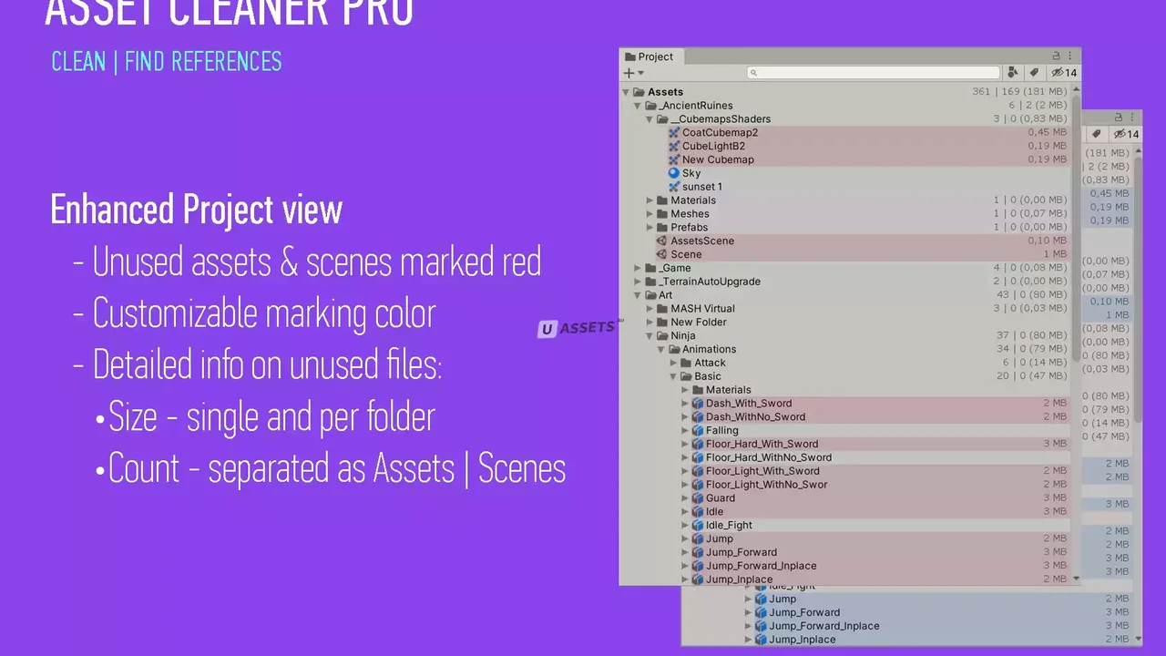Select the Floor_Light_WithNo_Swor row label
Image resolution: width=1166 pixels, height=656 pixels.
click(x=767, y=485)
